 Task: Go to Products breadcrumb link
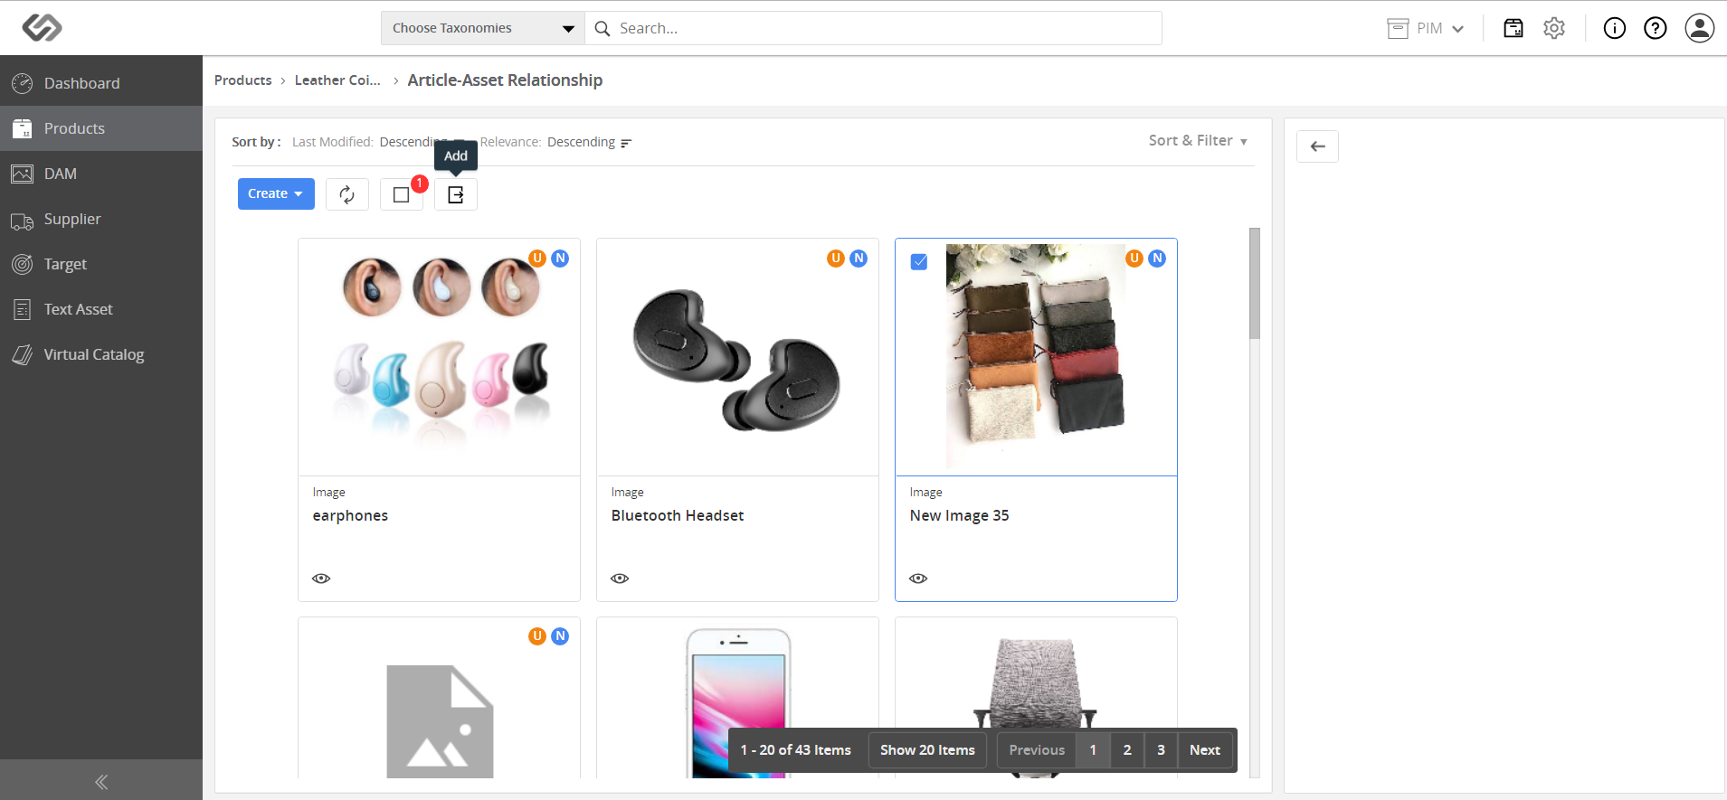pos(242,80)
